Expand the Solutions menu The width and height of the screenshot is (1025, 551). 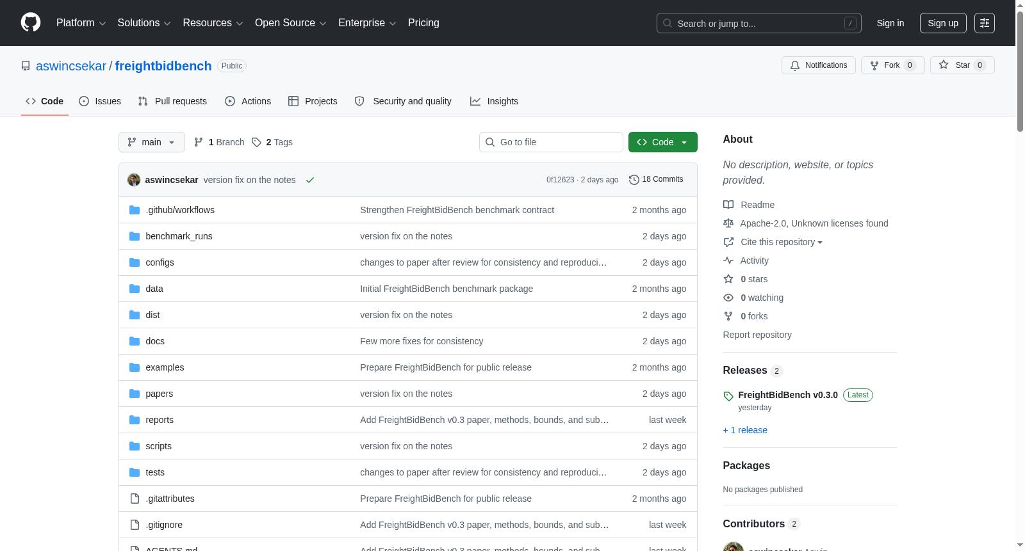144,23
